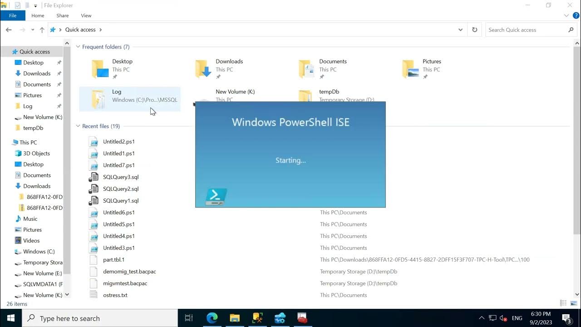Switch to the Home ribbon tab
Viewport: 581px width, 327px height.
point(38,15)
